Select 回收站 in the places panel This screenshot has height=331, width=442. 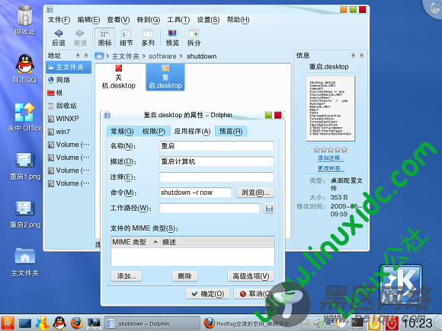[69, 106]
